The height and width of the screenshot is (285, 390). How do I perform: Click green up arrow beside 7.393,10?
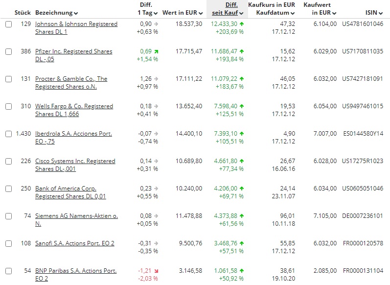(242, 134)
